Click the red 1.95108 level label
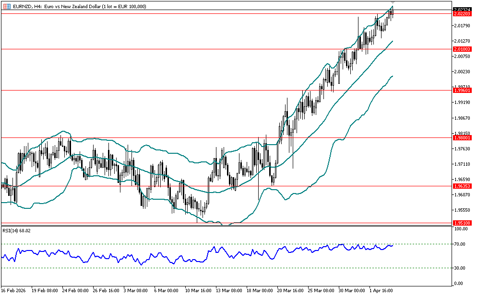477x296 pixels. point(462,223)
